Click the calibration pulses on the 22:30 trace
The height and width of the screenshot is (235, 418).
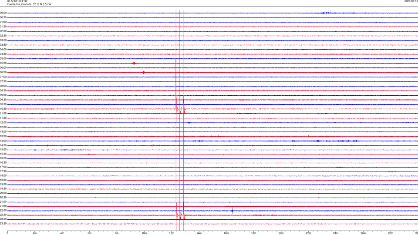[181, 215]
